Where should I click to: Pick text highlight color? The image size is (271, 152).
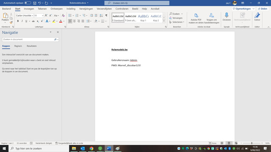coord(54,21)
